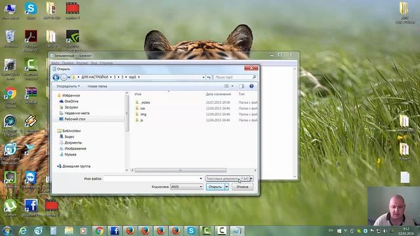This screenshot has width=420, height=236.
Task: Open the Текстовые документы (*.txt) file type dropdown
Action: (229, 178)
